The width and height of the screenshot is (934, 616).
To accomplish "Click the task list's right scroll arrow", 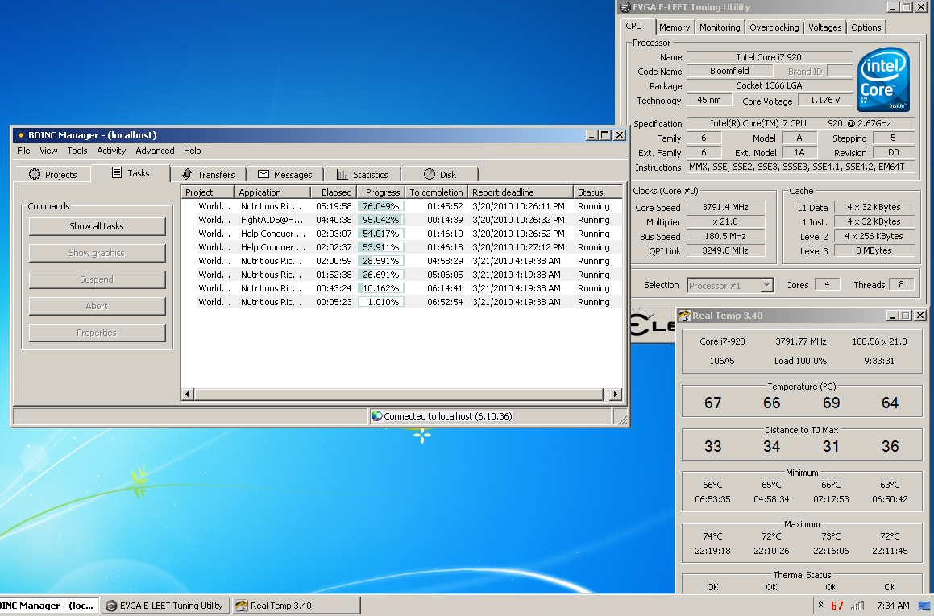I will (616, 394).
